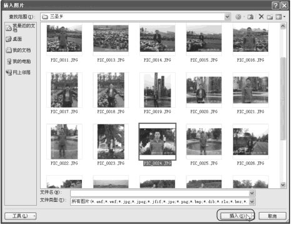Select thumbnail PIC_0016.JPG
Viewport: 292px width, 225px height.
click(251, 39)
